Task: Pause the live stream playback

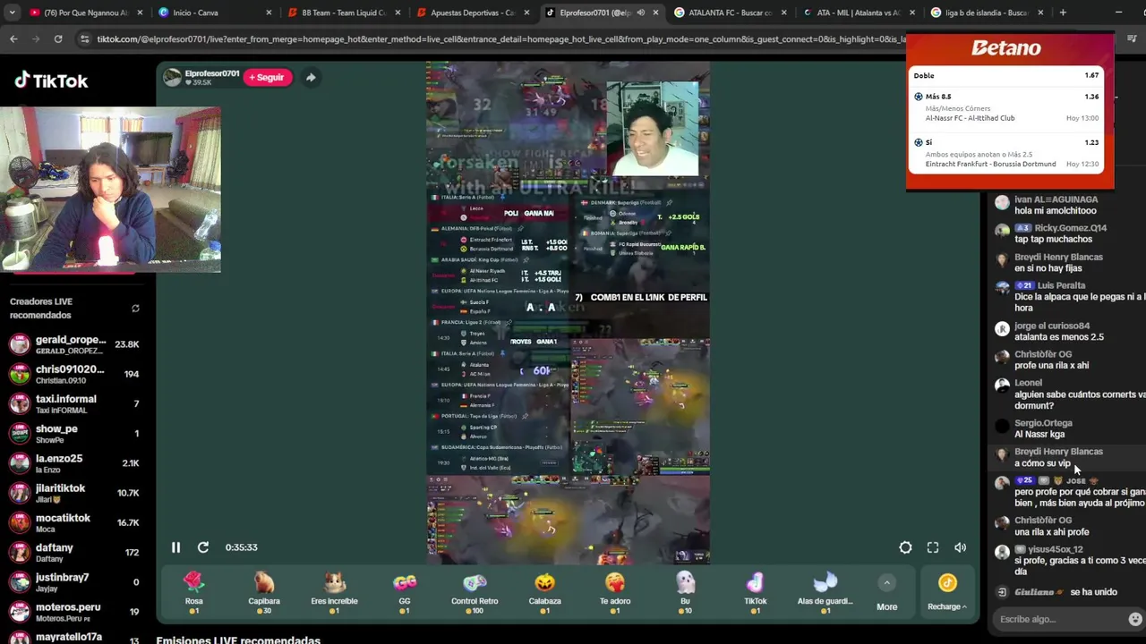Action: tap(175, 547)
